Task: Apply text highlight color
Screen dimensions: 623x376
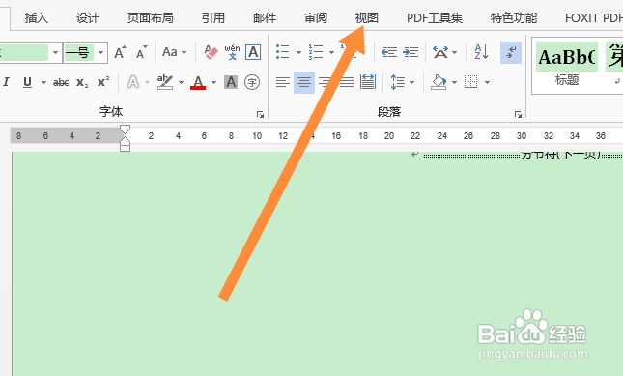Action: coord(165,82)
